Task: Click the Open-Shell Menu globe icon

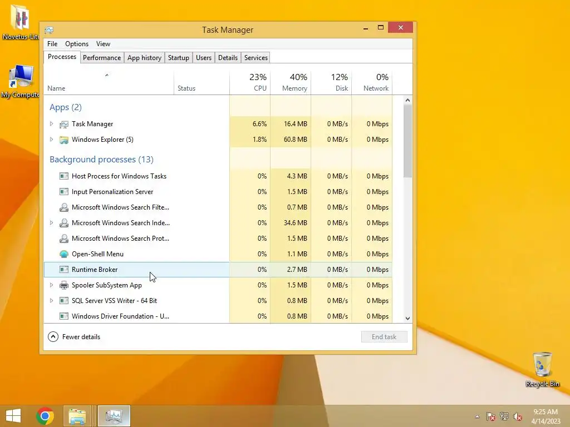Action: (x=64, y=254)
